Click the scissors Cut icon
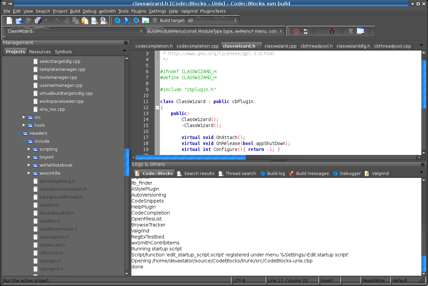 pyautogui.click(x=67, y=21)
